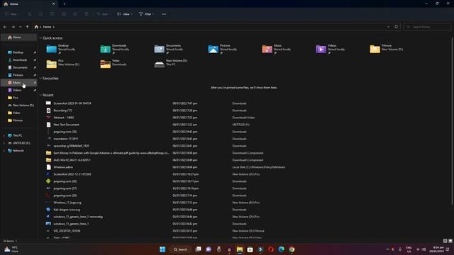Open Pics folder icon in Quick access
Image resolution: width=454 pixels, height=255 pixels.
click(x=52, y=64)
